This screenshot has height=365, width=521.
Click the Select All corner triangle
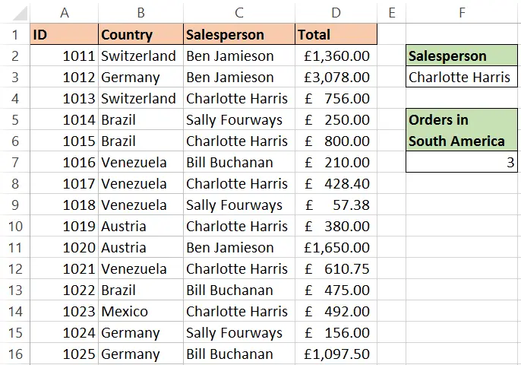[20, 14]
